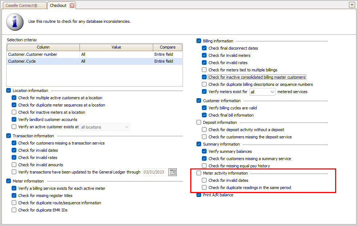Click the Column header in selection criteria
The height and width of the screenshot is (226, 358).
(43, 47)
